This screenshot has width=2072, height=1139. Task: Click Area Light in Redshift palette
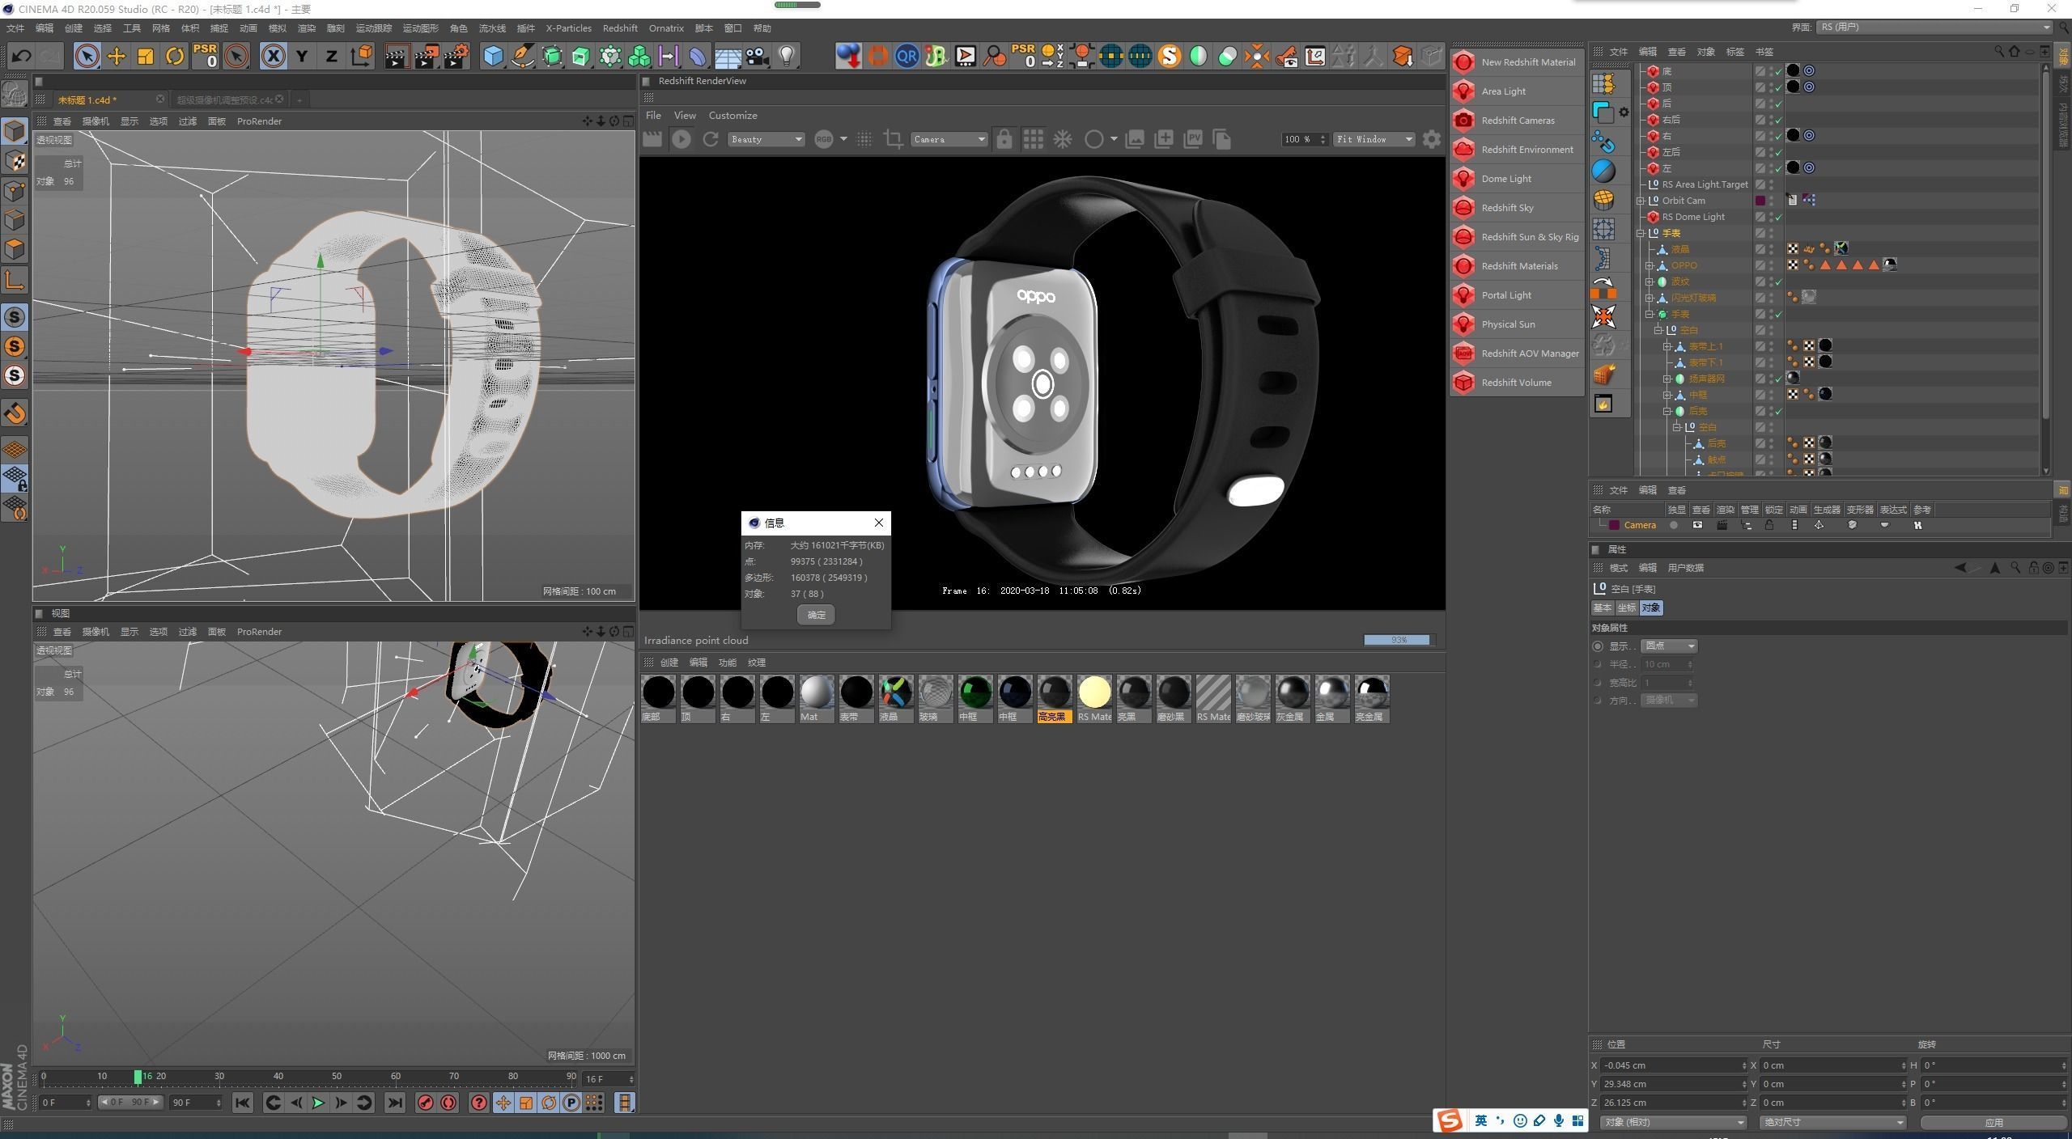pos(1516,91)
